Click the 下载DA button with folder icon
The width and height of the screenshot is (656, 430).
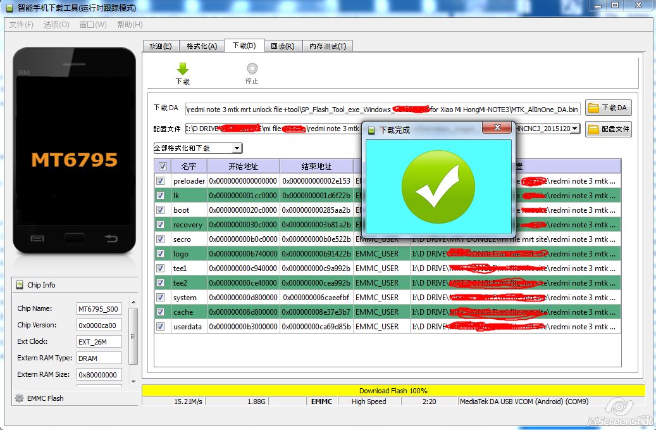(608, 108)
